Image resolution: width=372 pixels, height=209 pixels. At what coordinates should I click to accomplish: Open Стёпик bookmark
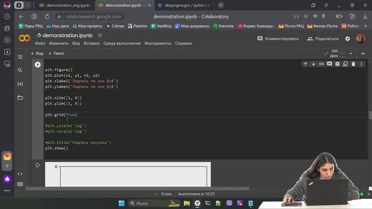pos(115,26)
